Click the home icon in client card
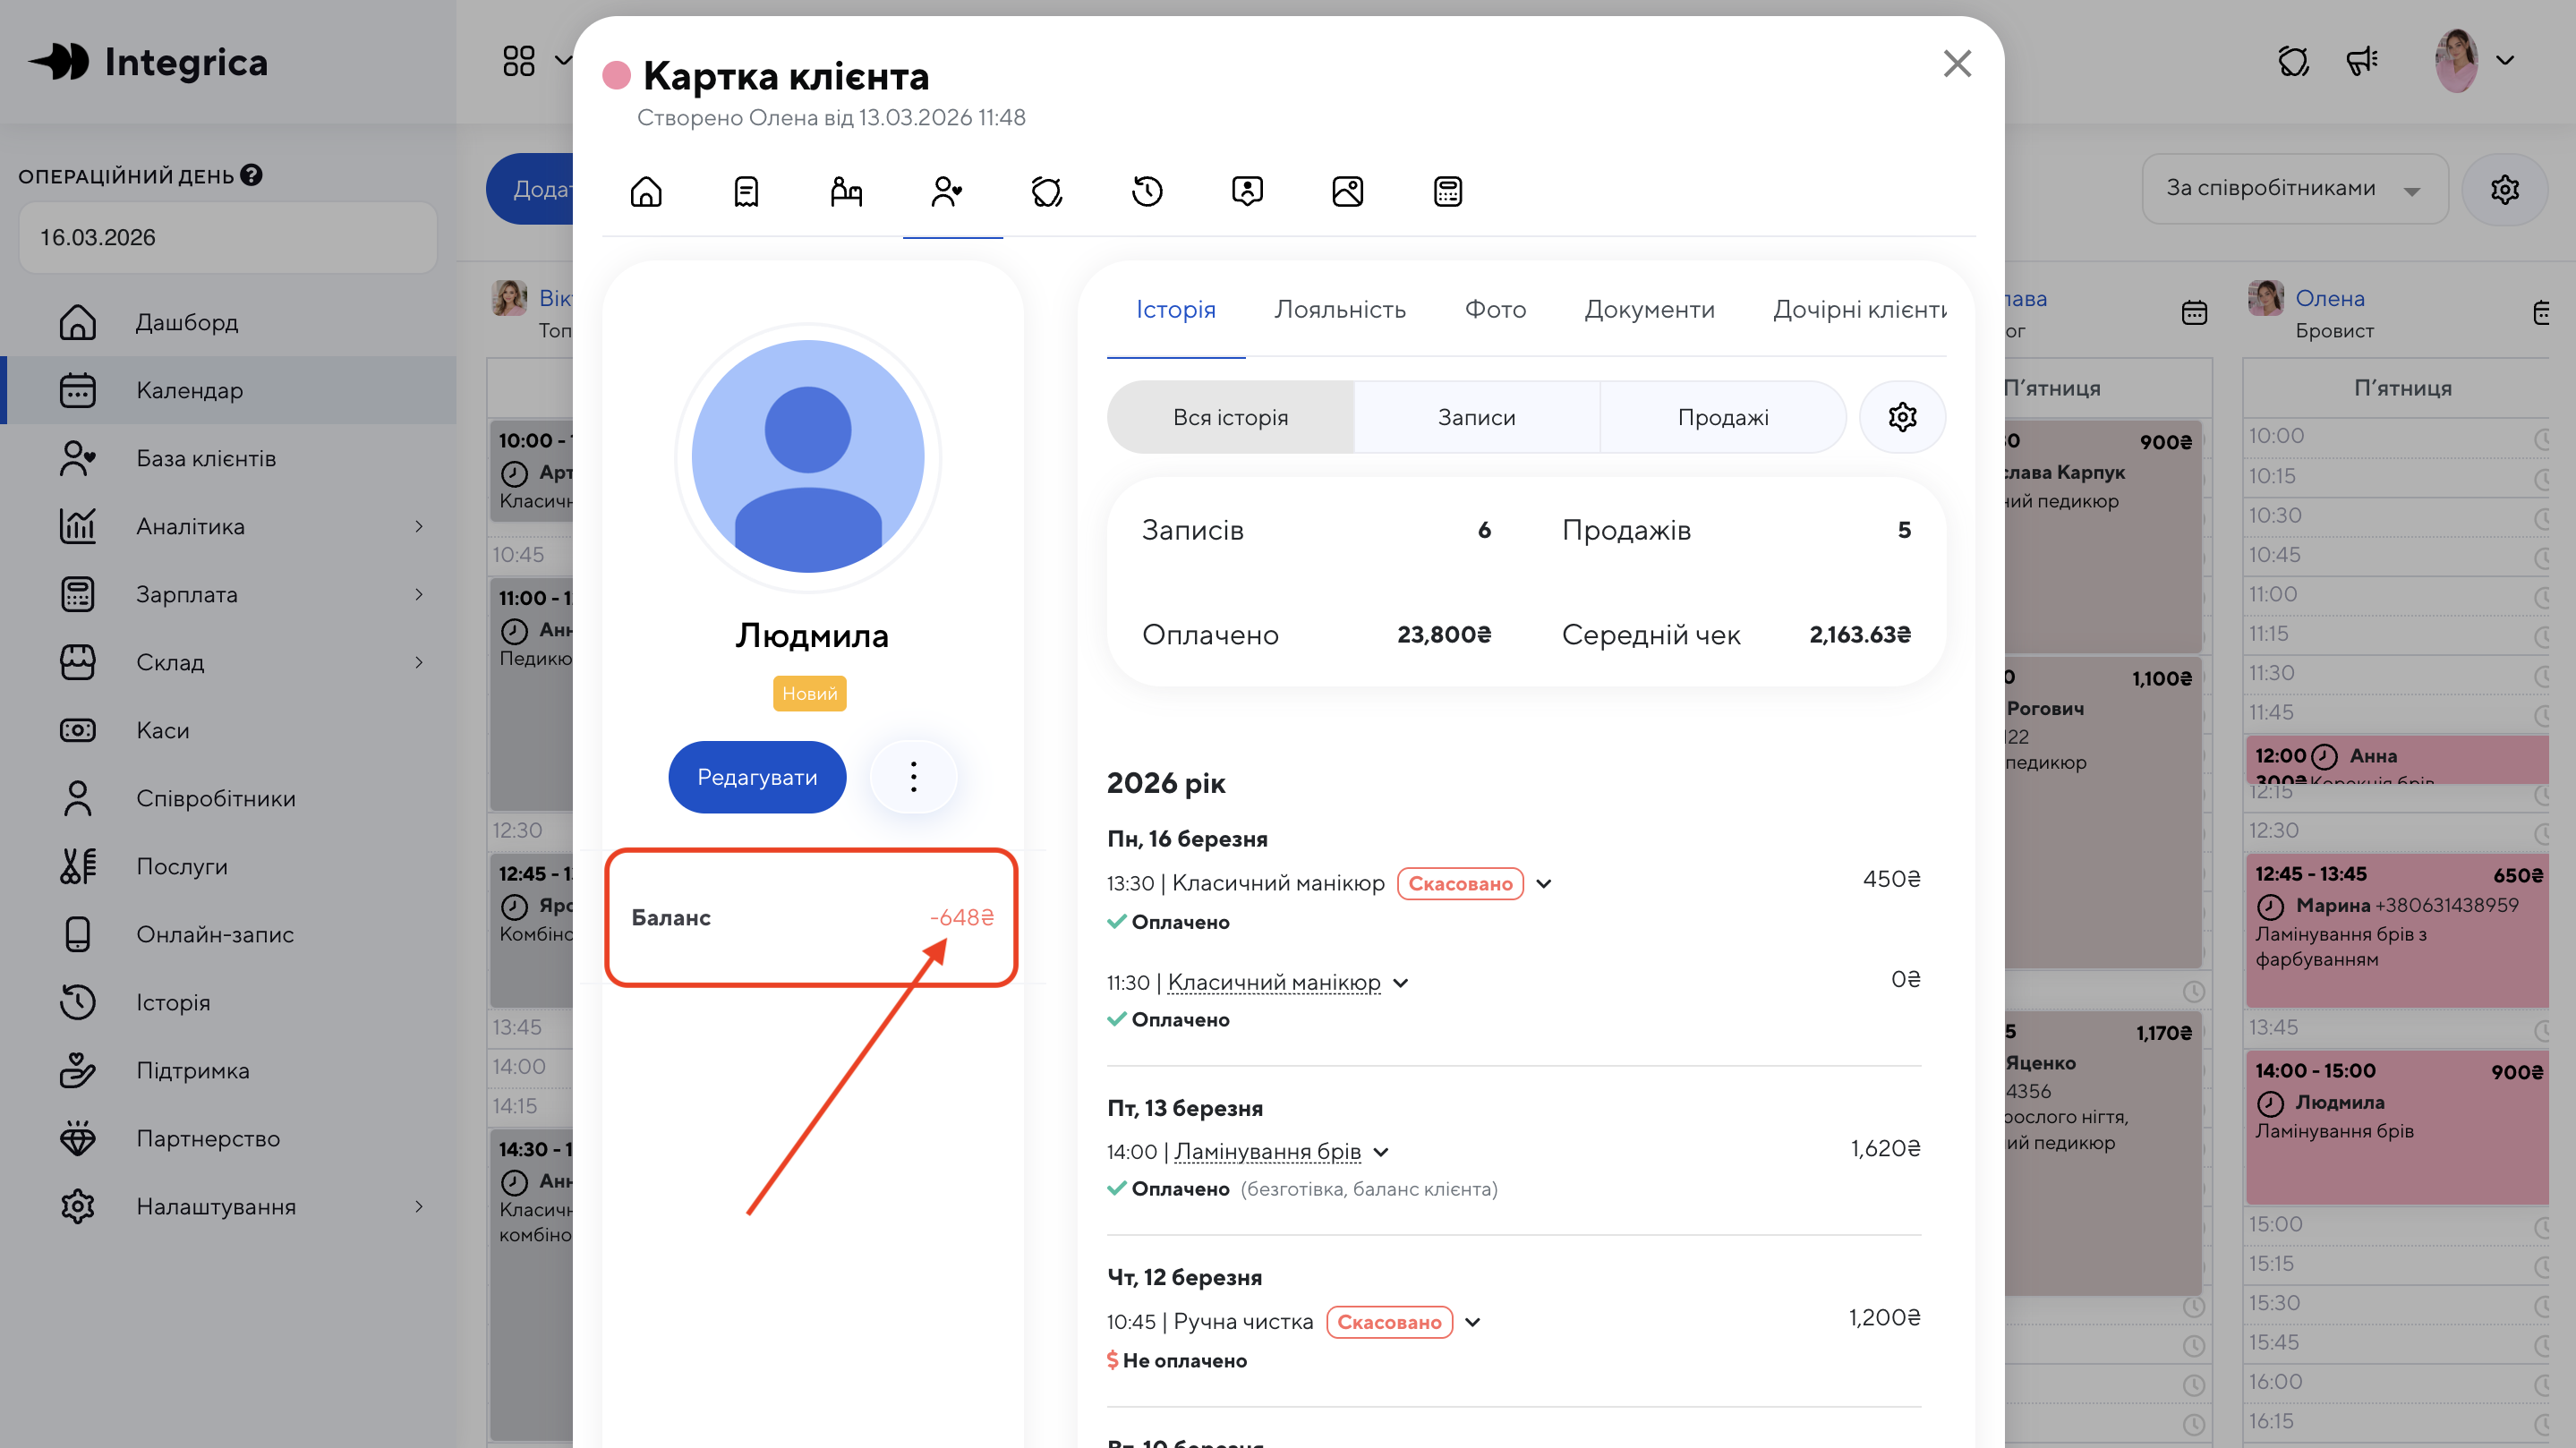 point(646,191)
